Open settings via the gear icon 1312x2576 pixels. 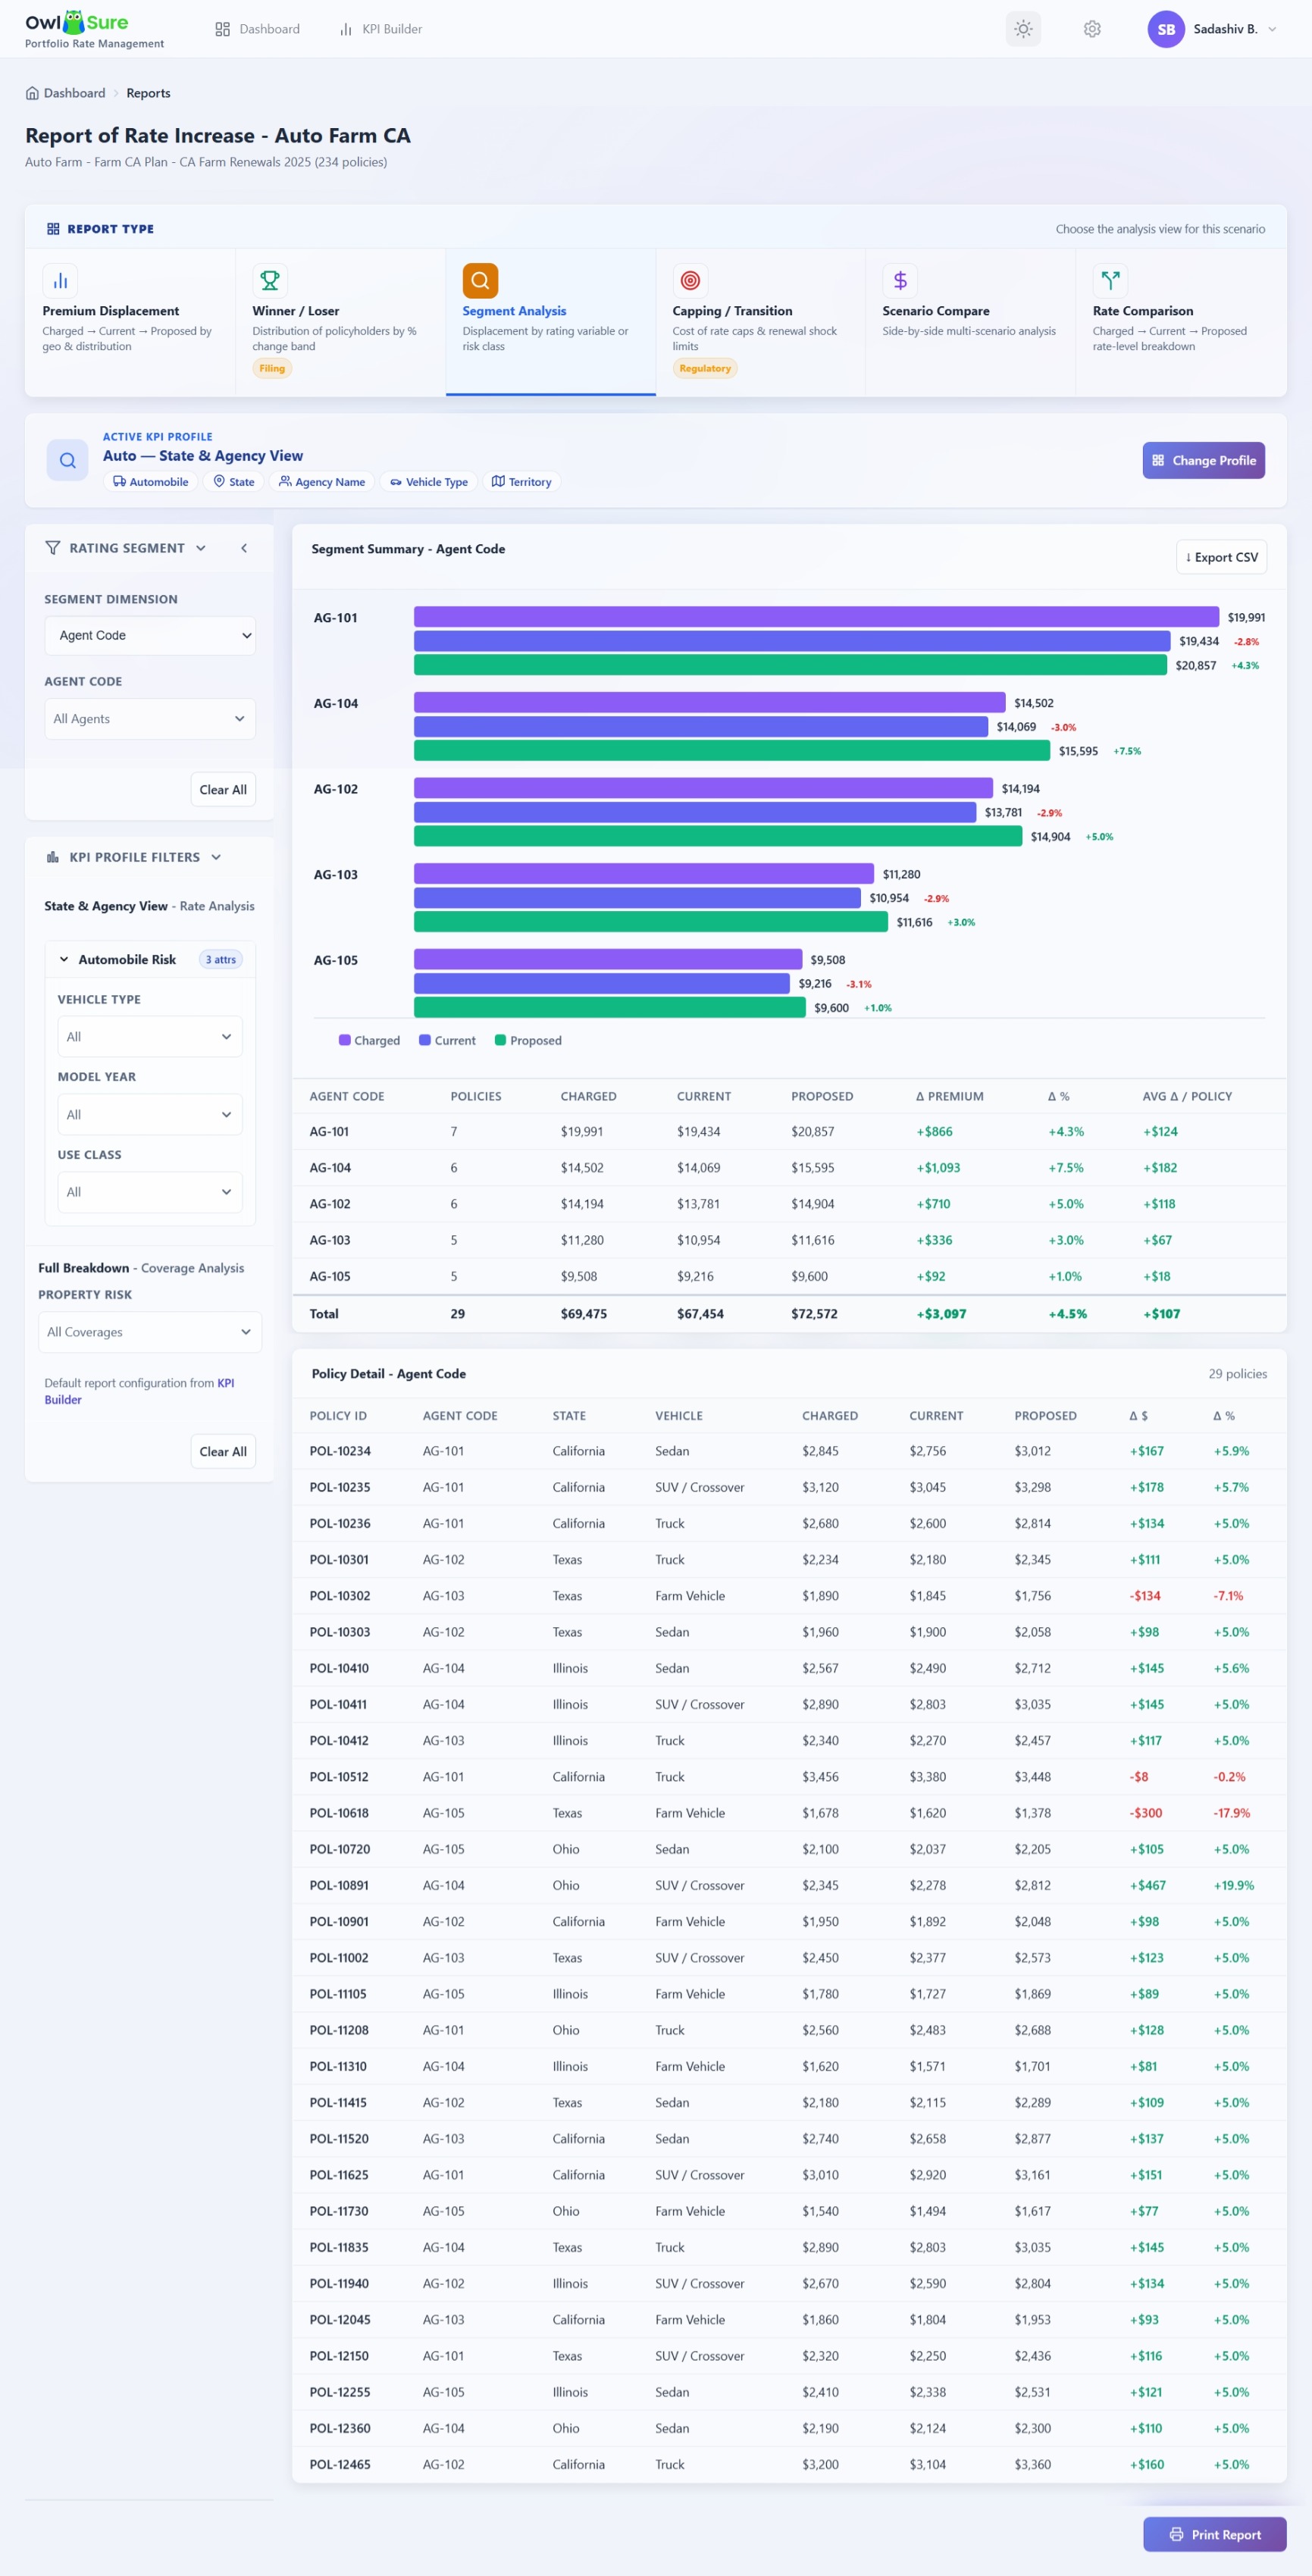tap(1092, 29)
